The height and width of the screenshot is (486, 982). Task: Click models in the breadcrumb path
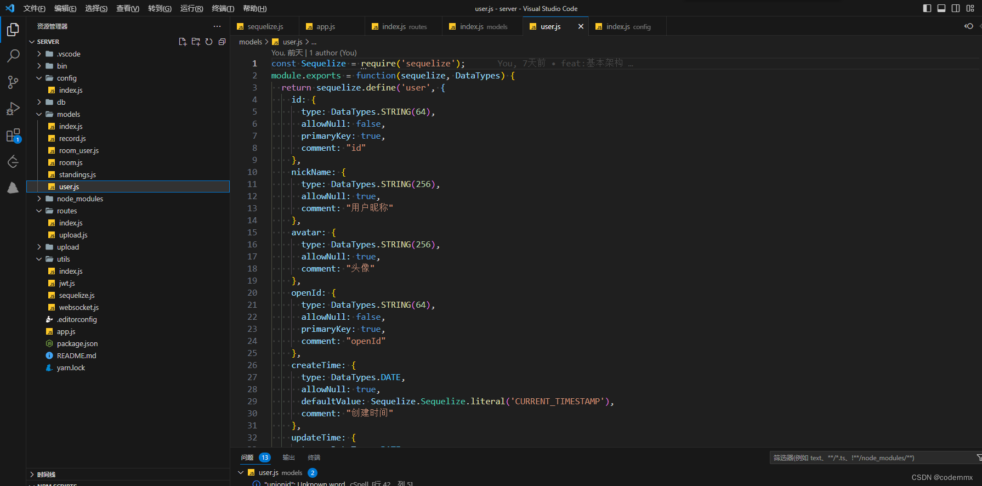(251, 42)
